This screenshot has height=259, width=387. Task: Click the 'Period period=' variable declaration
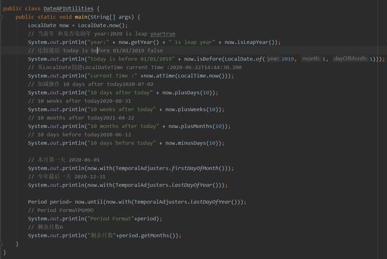[x=50, y=202]
